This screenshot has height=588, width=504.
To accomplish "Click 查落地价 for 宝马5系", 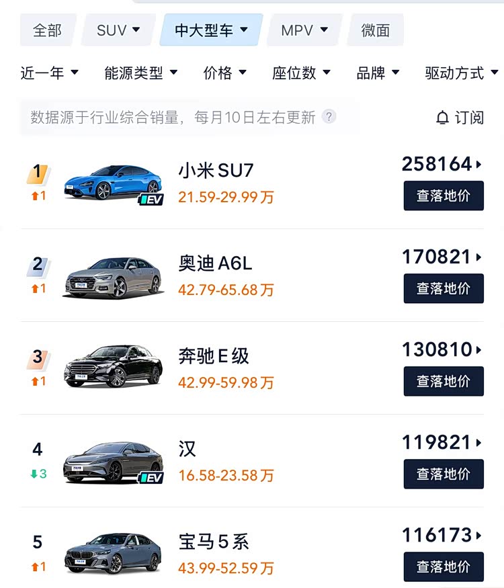I will point(444,566).
